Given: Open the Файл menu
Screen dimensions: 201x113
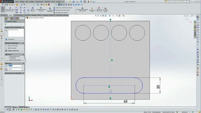Looking at the screenshot, I should pos(17,2).
